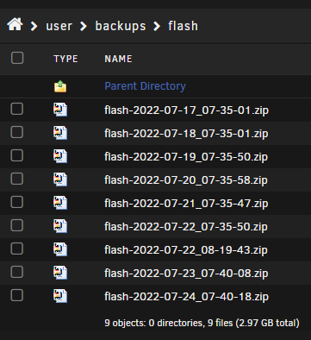Click zip icon for flash-2022-07-21_07-35-47.zip
Image resolution: width=311 pixels, height=340 pixels.
pyautogui.click(x=60, y=203)
